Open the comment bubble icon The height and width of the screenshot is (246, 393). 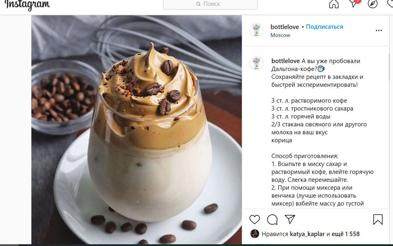(x=272, y=220)
